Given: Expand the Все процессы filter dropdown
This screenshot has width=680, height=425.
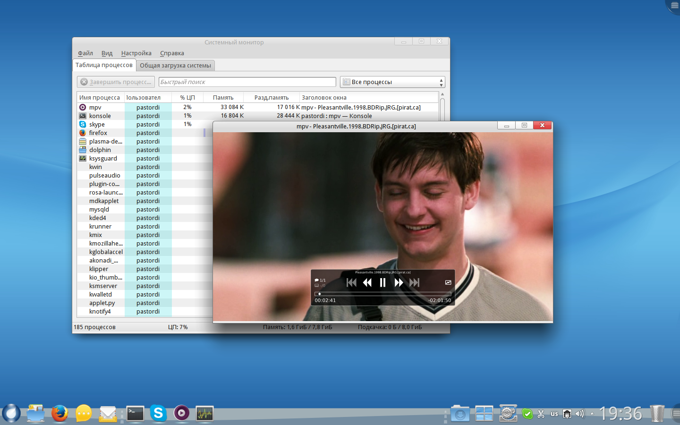Looking at the screenshot, I should (392, 82).
